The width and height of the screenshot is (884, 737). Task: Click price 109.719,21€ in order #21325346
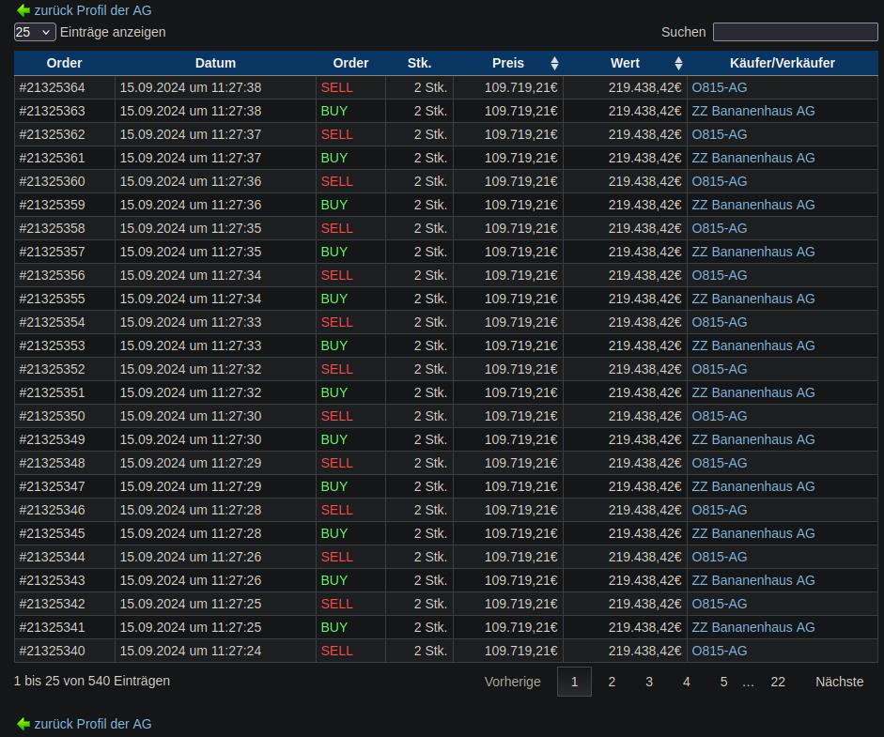tap(521, 510)
